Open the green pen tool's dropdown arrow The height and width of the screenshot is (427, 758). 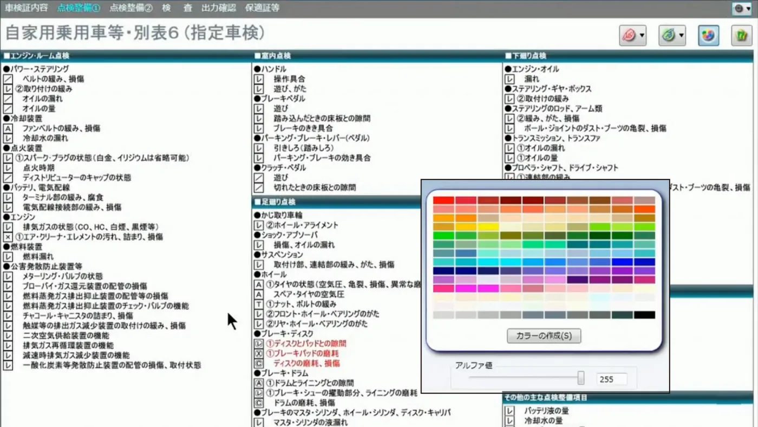(x=681, y=36)
